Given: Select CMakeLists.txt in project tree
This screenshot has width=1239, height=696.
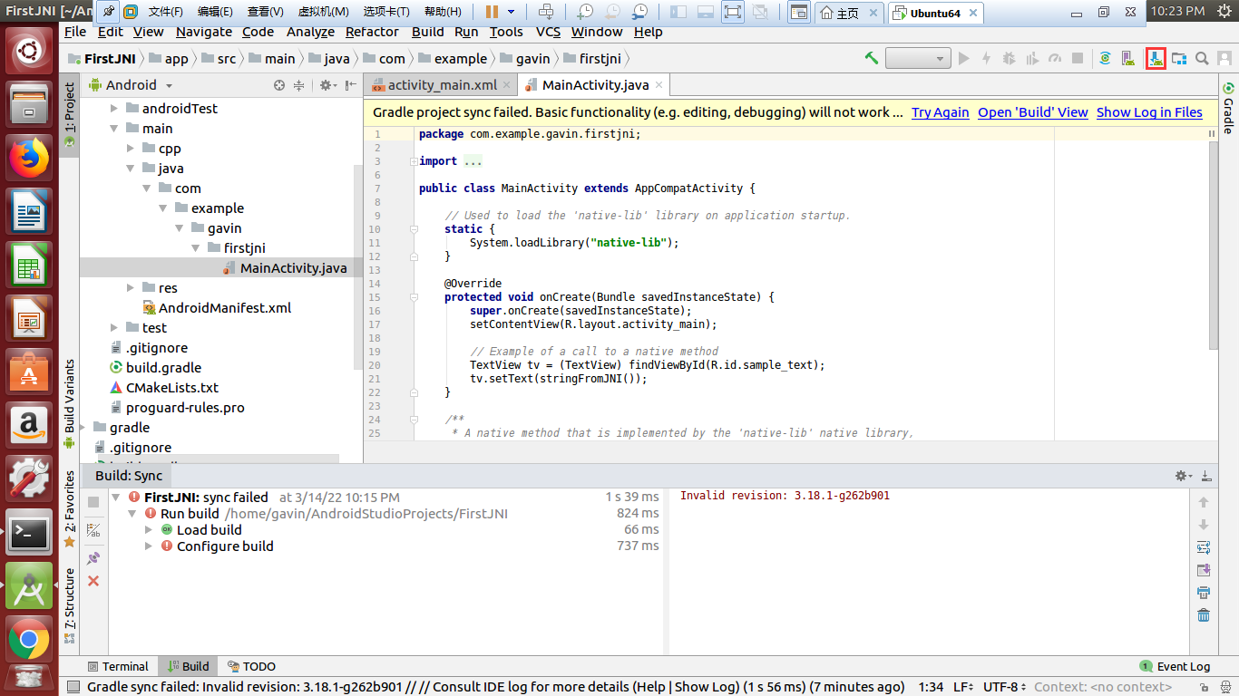Looking at the screenshot, I should coord(172,388).
